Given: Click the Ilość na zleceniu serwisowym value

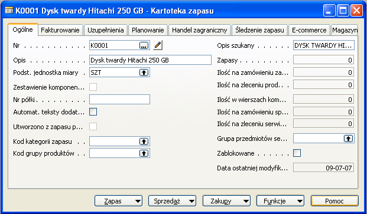Looking at the screenshot, I should coord(323,124).
